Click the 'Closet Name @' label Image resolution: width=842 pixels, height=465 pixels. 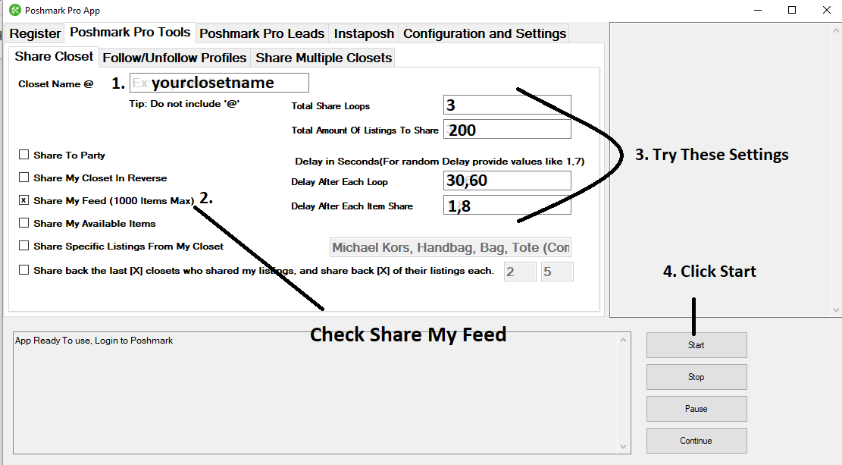tap(56, 84)
